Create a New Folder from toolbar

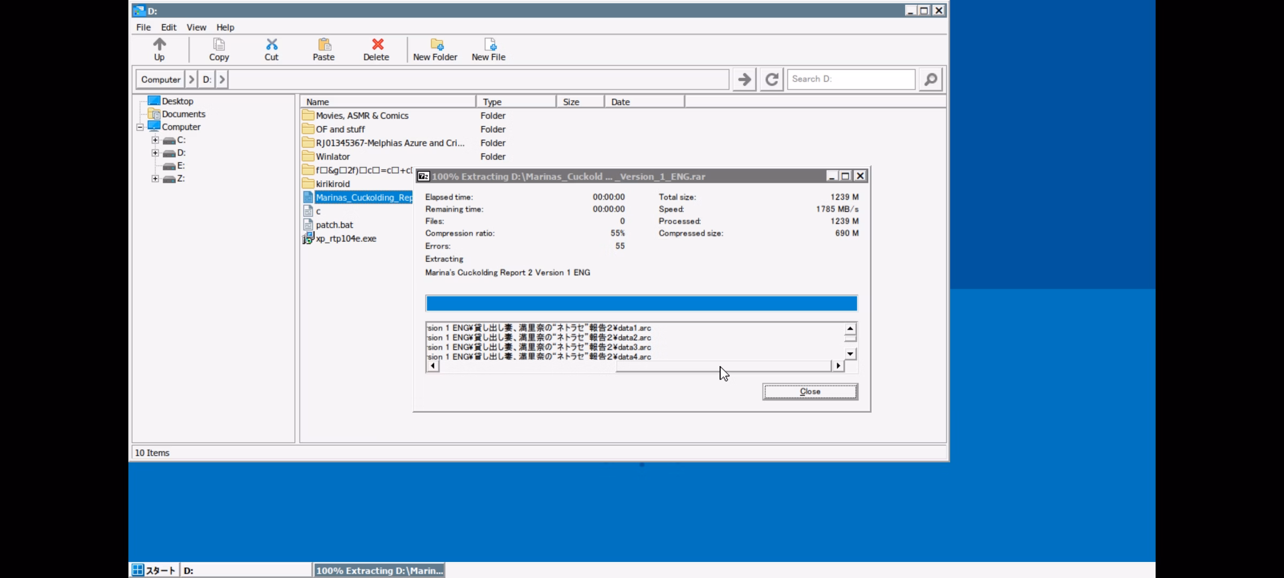click(435, 44)
